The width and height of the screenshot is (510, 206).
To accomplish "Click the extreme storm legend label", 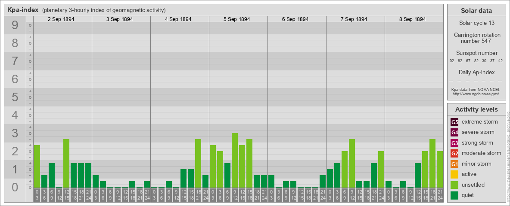I will pos(480,122).
